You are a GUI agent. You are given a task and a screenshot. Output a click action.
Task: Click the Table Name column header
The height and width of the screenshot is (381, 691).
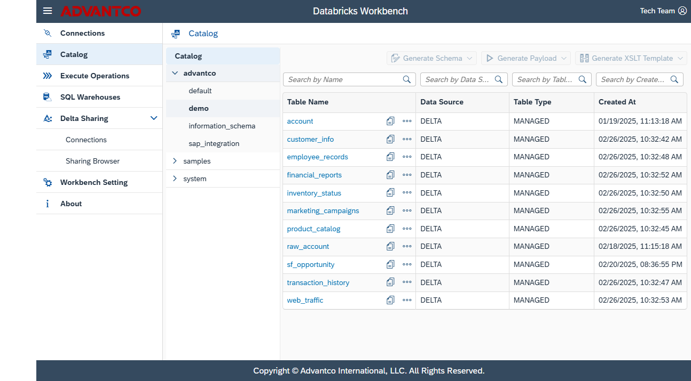(x=349, y=102)
